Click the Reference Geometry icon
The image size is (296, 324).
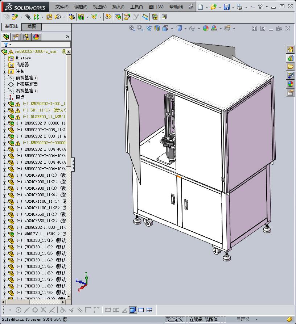click(94, 17)
